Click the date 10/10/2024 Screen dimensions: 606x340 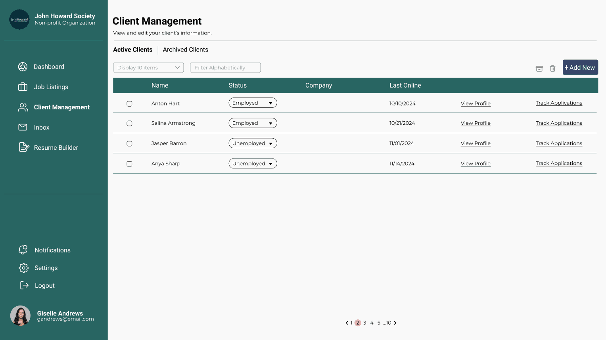403,103
